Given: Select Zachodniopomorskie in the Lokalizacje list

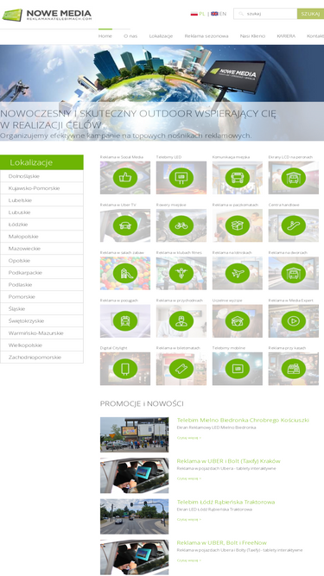Looking at the screenshot, I should (41, 357).
